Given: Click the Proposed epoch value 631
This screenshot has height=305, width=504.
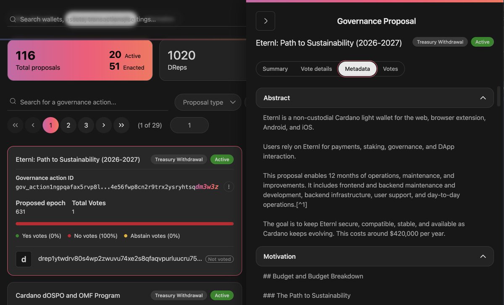Looking at the screenshot, I should 21,212.
